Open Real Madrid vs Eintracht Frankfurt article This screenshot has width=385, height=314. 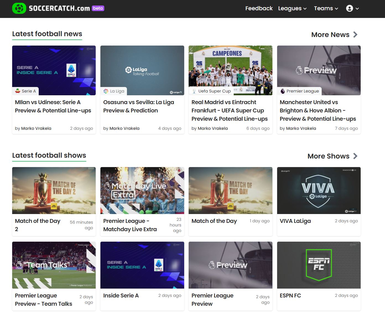pyautogui.click(x=230, y=110)
